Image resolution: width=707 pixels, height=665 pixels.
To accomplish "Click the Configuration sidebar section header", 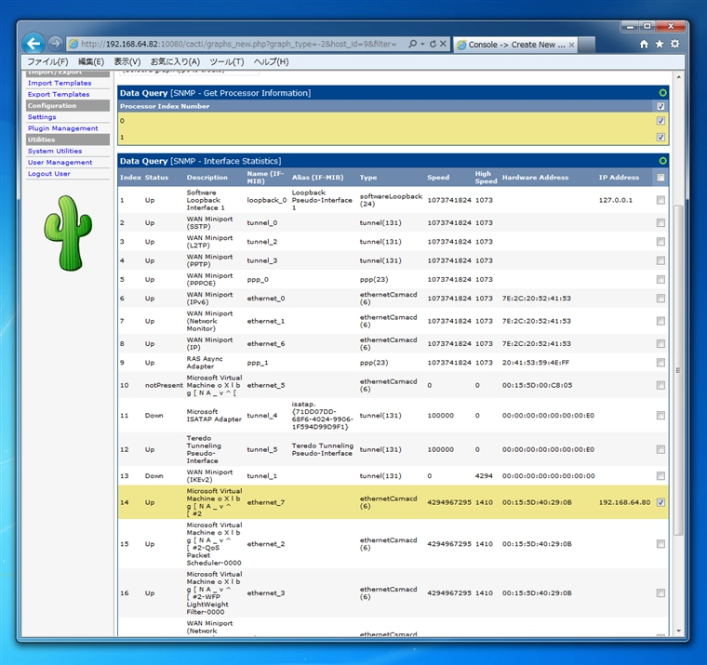I will 68,105.
